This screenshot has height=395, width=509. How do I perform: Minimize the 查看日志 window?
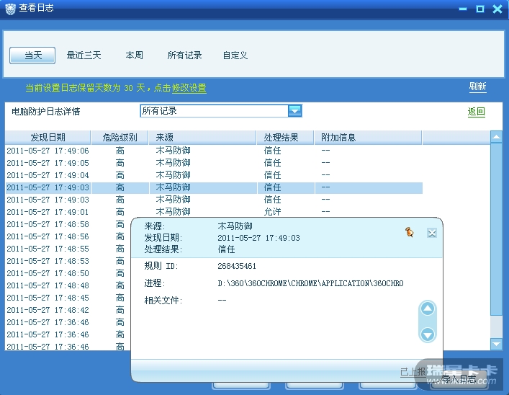[463, 9]
